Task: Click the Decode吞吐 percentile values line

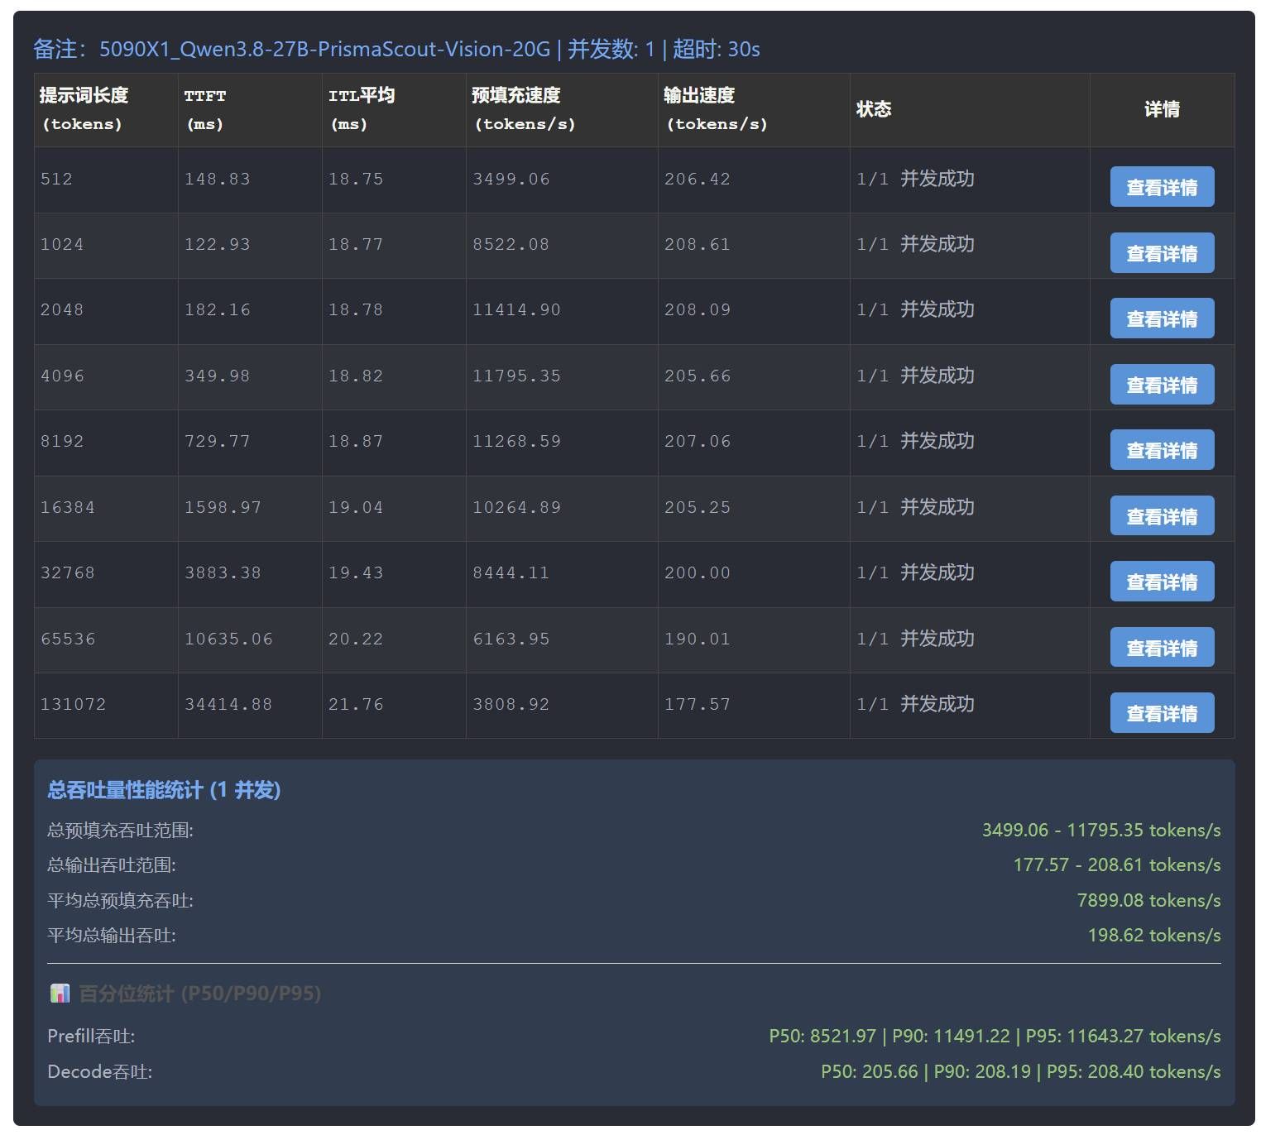Action: (1020, 1071)
